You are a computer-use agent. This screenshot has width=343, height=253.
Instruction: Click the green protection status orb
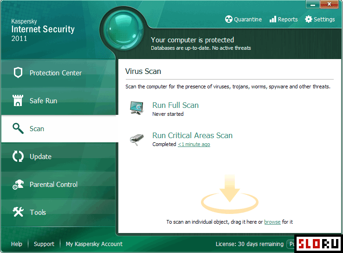pyautogui.click(x=123, y=30)
